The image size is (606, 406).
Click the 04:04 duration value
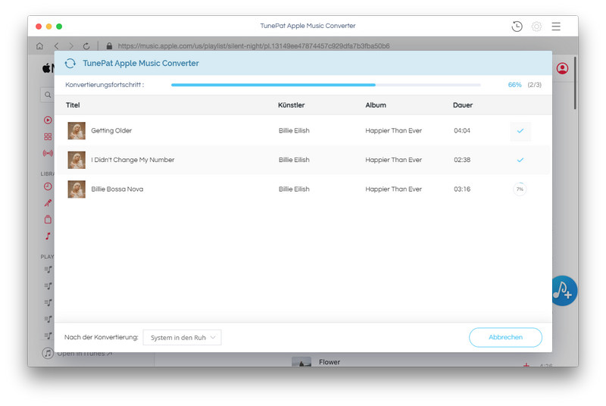pos(462,130)
